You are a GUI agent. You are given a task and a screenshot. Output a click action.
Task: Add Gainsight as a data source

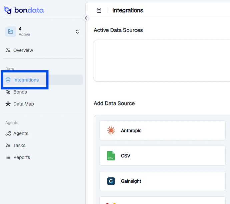[162, 181]
